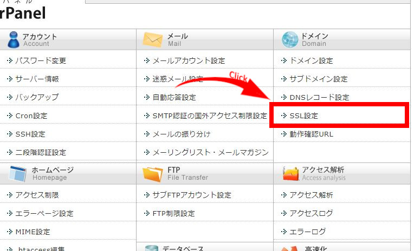Image resolution: width=414 pixels, height=251 pixels.
Task: Open DNSレコード設定 link
Action: tap(320, 97)
